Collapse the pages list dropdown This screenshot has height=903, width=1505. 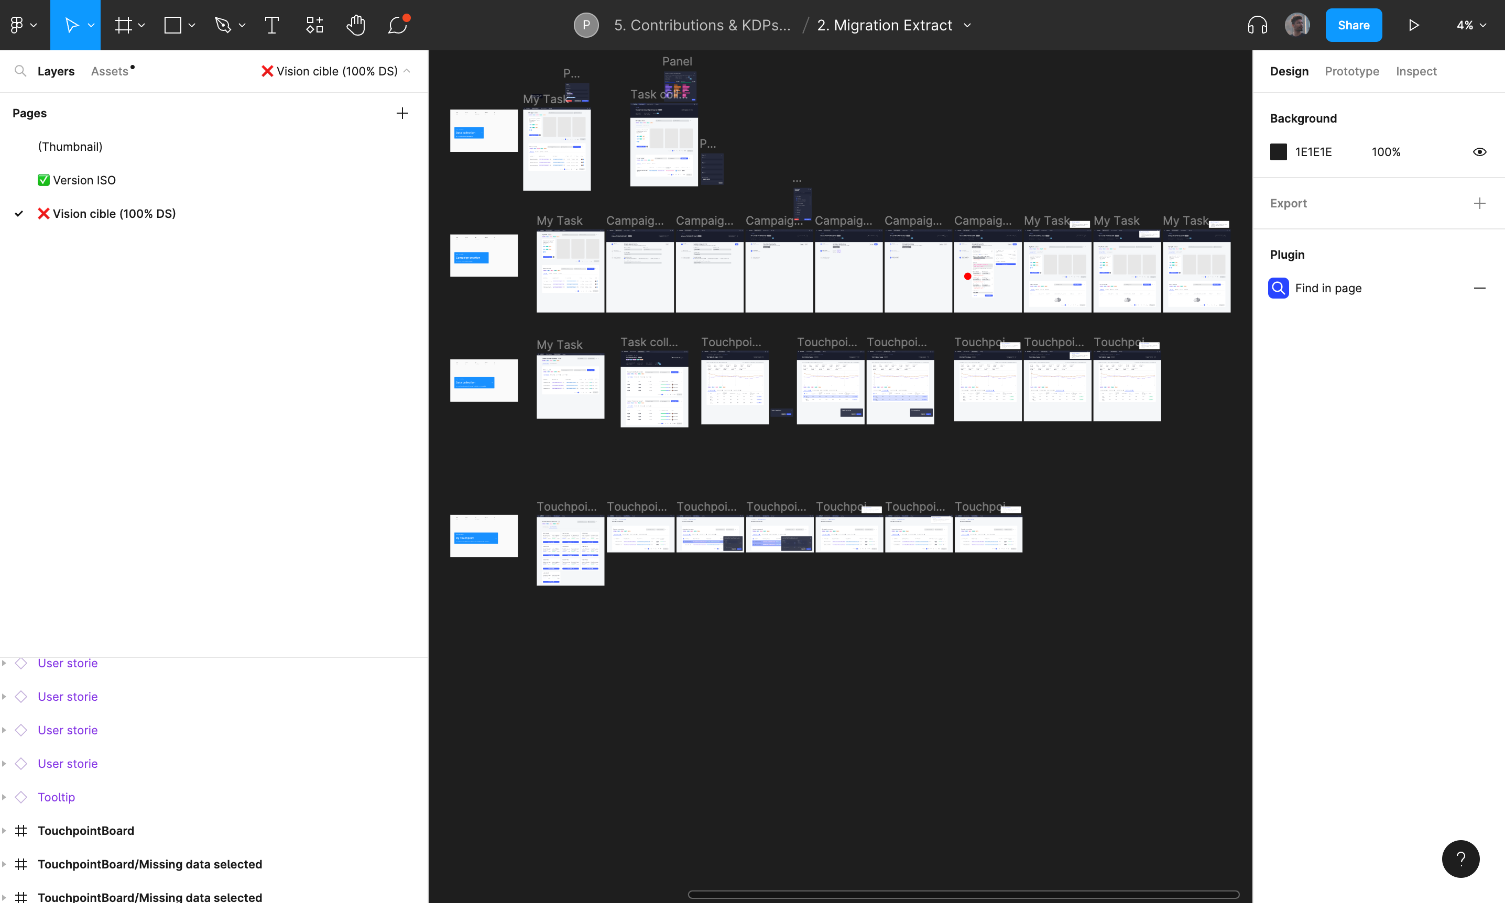pos(407,71)
